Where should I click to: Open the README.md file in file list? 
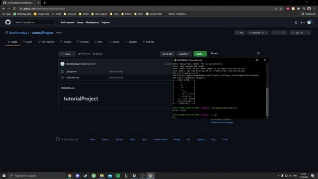73,78
